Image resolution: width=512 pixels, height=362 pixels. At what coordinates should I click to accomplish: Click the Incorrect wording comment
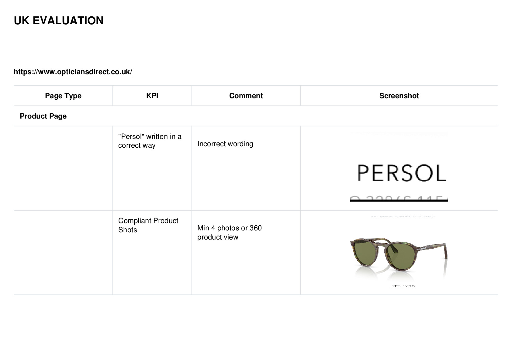click(x=225, y=144)
